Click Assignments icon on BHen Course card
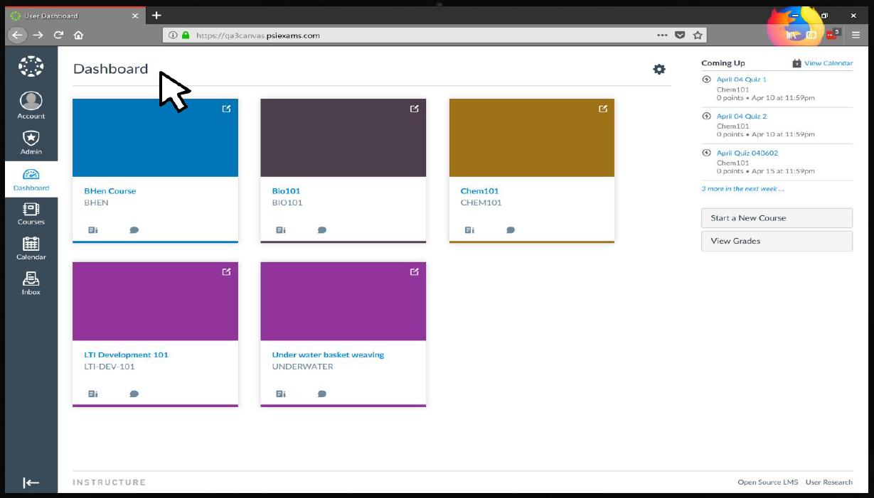This screenshot has width=874, height=498. click(x=92, y=230)
